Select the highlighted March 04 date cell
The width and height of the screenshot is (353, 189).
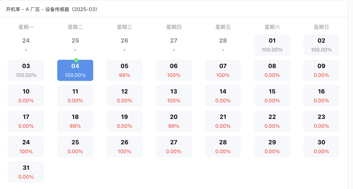75,70
